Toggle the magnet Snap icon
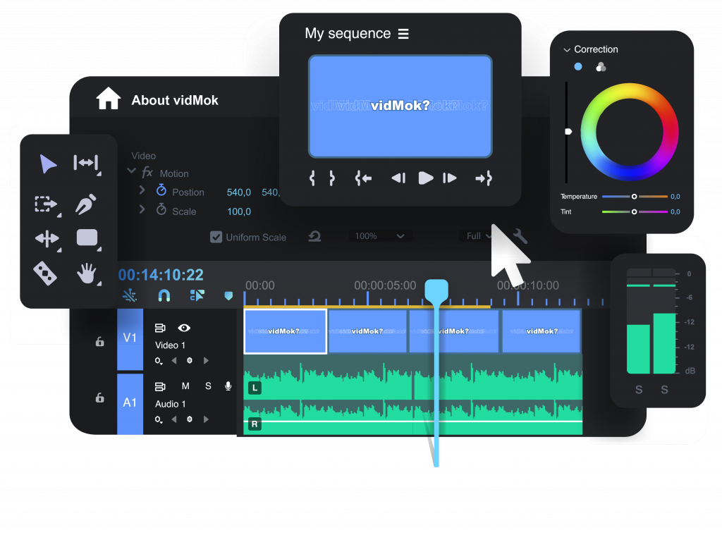This screenshot has height=535, width=722. 164,295
